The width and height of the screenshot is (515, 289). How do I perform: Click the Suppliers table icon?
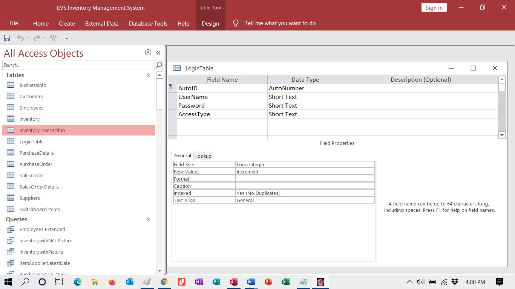tap(11, 198)
